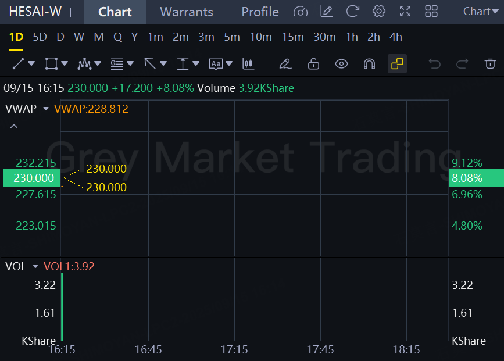This screenshot has width=504, height=361.
Task: Click the edit note icon in header
Action: pos(327,12)
